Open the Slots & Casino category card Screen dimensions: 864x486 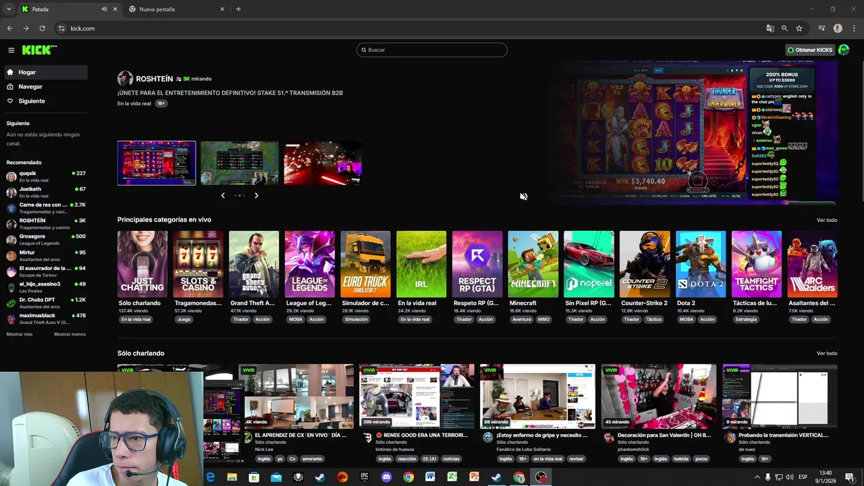[x=198, y=264]
